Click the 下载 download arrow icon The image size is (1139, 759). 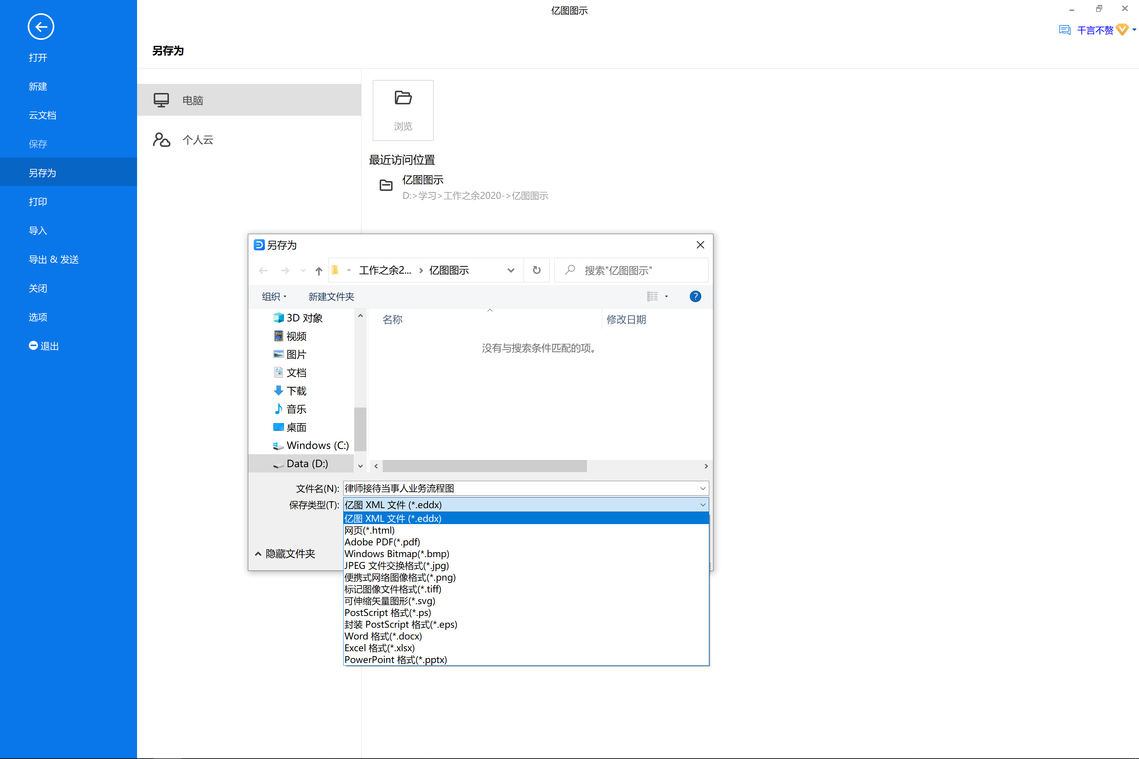tap(278, 391)
